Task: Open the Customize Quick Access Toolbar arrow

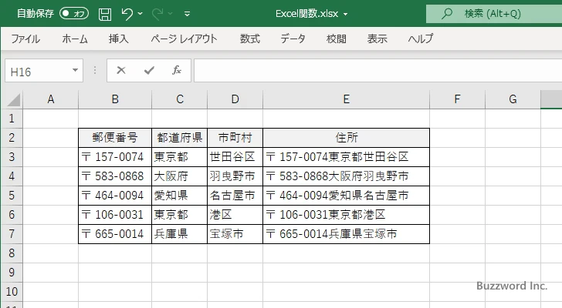Action: (x=187, y=15)
